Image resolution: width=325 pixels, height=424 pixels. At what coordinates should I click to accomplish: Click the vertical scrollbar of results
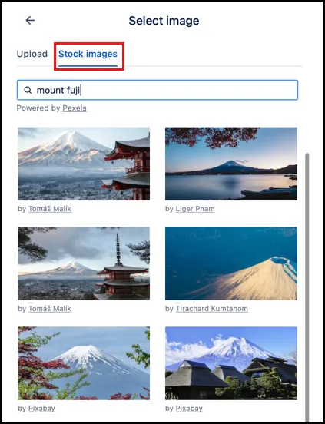coord(307,287)
